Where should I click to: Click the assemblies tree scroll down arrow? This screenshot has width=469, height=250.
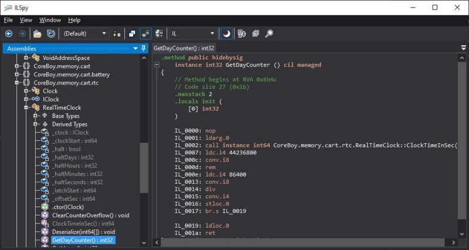point(144,243)
